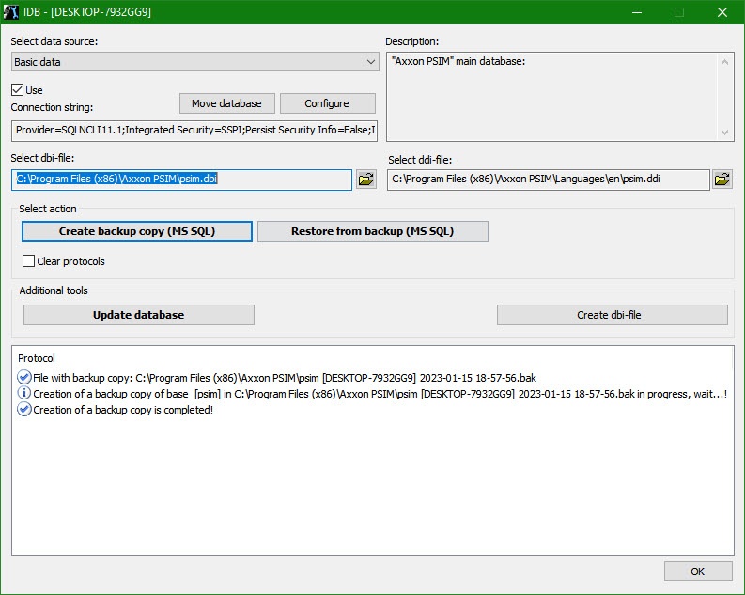Click Restore from backup (MS SQL)
Screen dimensions: 745x595
[x=372, y=231]
